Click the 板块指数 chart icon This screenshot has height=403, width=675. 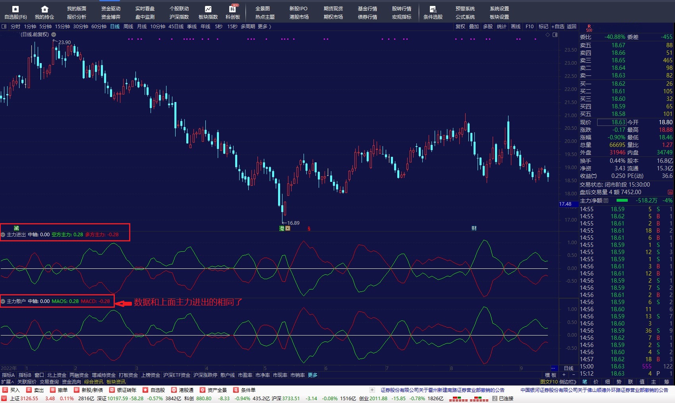point(208,9)
